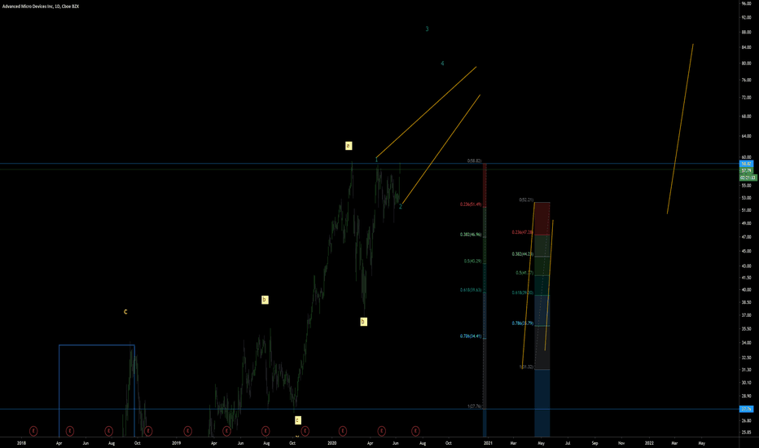759x448 pixels.
Task: Open earnings marker at Aug 2019
Action: (x=265, y=431)
